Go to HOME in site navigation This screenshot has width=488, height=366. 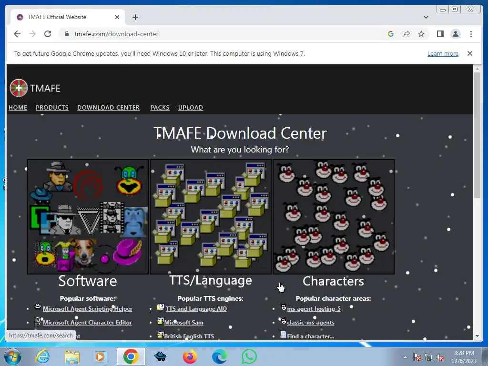(x=18, y=107)
